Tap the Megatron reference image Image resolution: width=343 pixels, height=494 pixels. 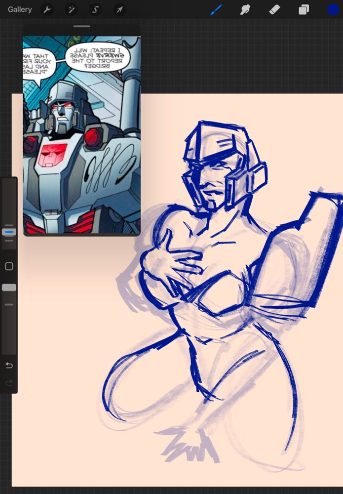82,135
